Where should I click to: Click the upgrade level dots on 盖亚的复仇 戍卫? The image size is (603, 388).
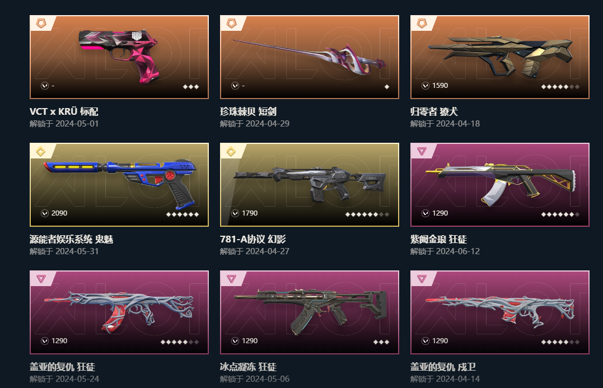coord(560,342)
